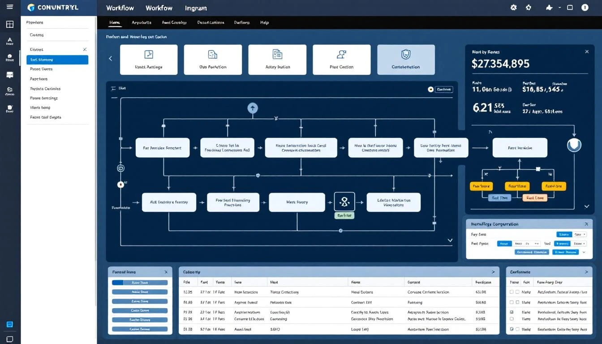This screenshot has height=344, width=602.
Task: Select the Home tab in the navigation bar
Action: (x=115, y=22)
